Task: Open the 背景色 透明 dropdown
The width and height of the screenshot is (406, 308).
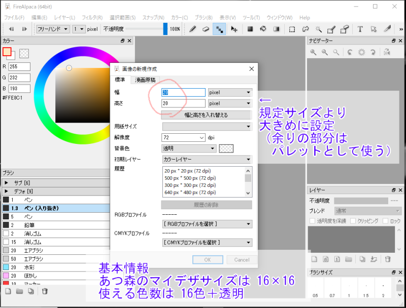Action: pyautogui.click(x=189, y=148)
